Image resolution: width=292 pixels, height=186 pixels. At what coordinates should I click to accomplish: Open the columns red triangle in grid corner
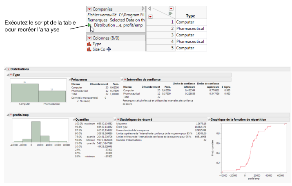tap(171, 9)
